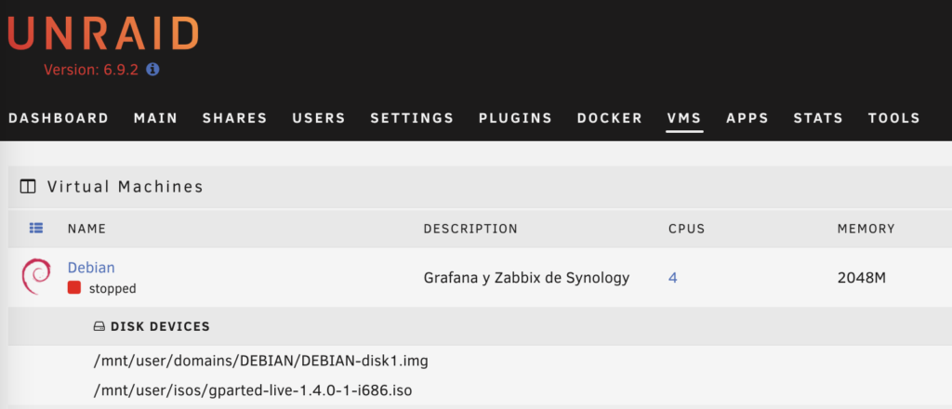This screenshot has height=409, width=952.
Task: Go to the Main tab
Action: pyautogui.click(x=155, y=118)
